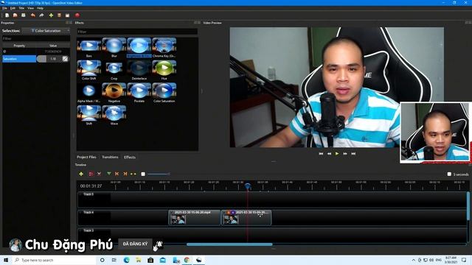Click the fullscreen toolbar icon

click(x=67, y=15)
